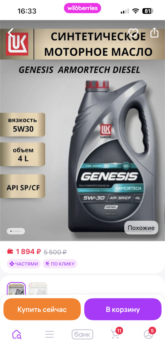Tap the Купить сейчас button
Viewport: 165px width, 359px height.
(42, 309)
